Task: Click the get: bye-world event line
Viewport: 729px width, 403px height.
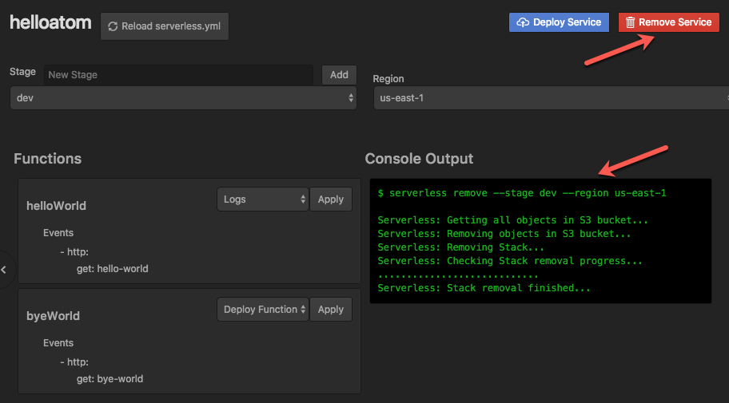Action: 110,379
